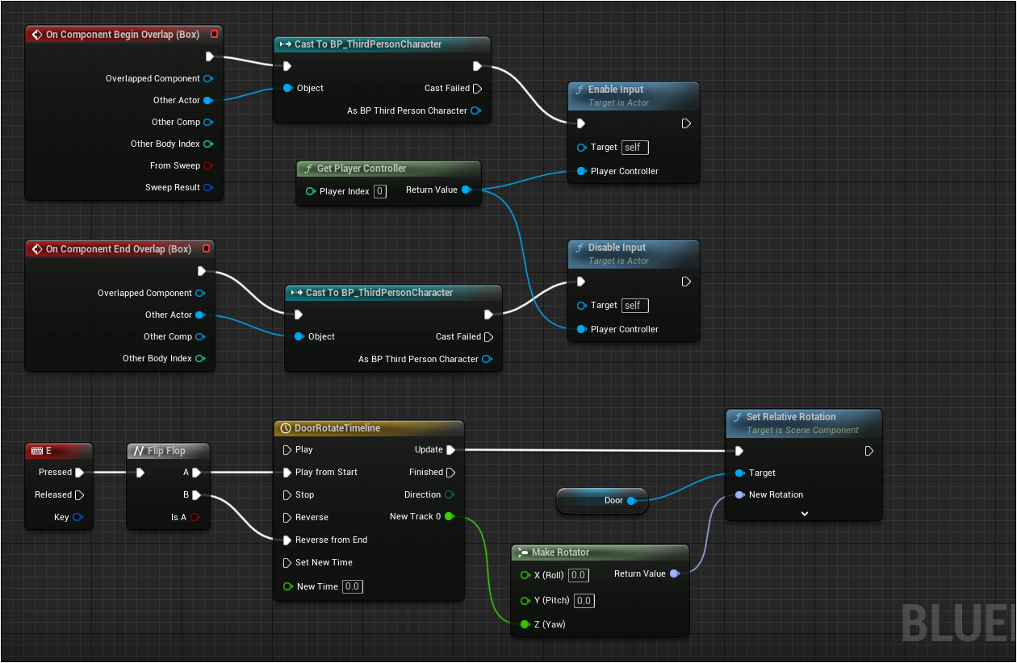
Task: Click the Is A pin on Flip Flop
Action: pos(195,518)
